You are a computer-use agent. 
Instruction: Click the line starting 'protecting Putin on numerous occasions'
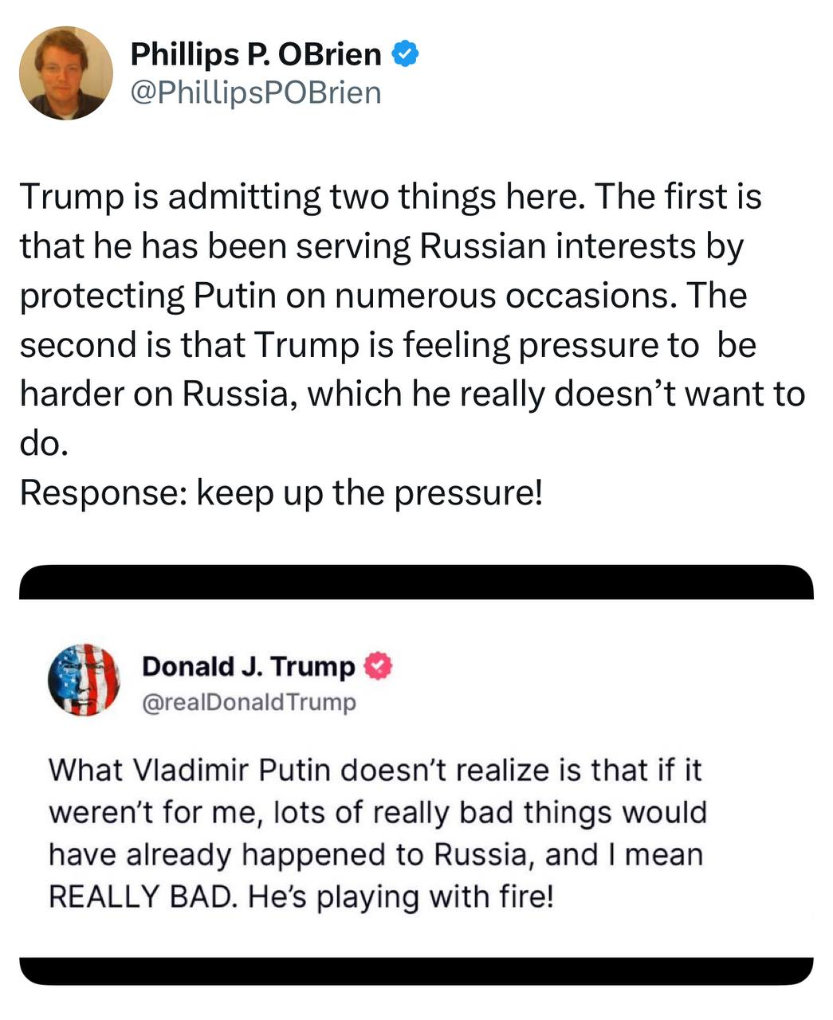pyautogui.click(x=383, y=295)
